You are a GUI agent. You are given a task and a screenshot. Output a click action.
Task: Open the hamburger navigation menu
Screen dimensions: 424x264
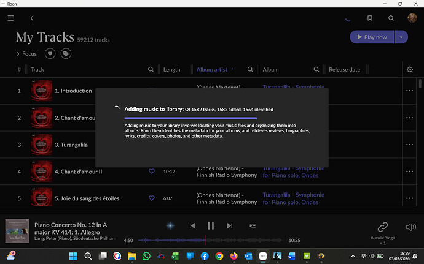point(10,18)
